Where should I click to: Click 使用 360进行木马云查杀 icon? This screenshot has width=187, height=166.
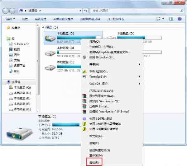[84, 124]
